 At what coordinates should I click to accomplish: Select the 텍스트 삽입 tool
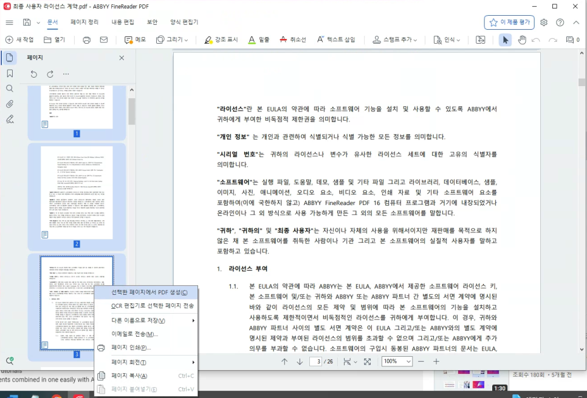(336, 39)
